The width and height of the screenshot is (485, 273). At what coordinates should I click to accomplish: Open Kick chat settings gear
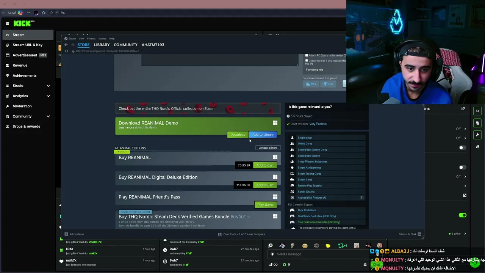pyautogui.click(x=365, y=265)
